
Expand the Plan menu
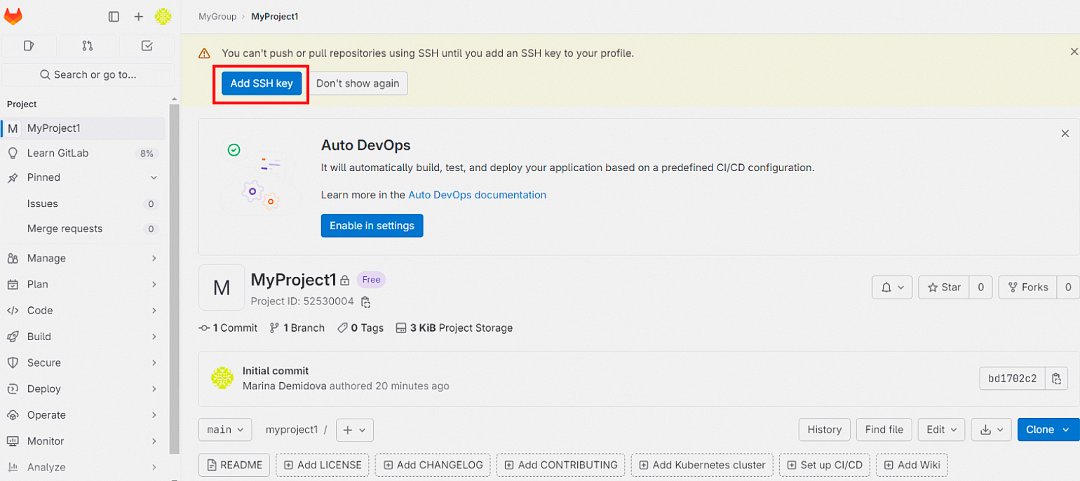[84, 284]
